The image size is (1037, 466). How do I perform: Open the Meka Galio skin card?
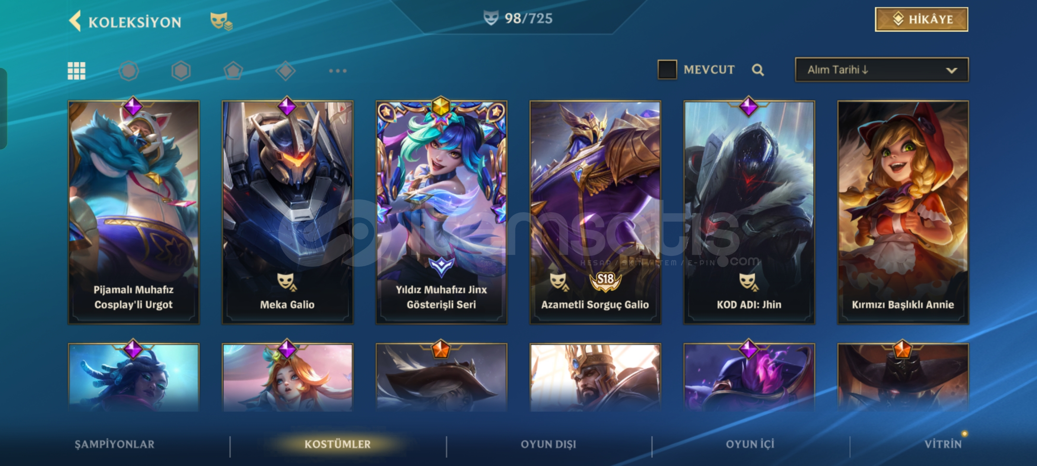pyautogui.click(x=287, y=212)
